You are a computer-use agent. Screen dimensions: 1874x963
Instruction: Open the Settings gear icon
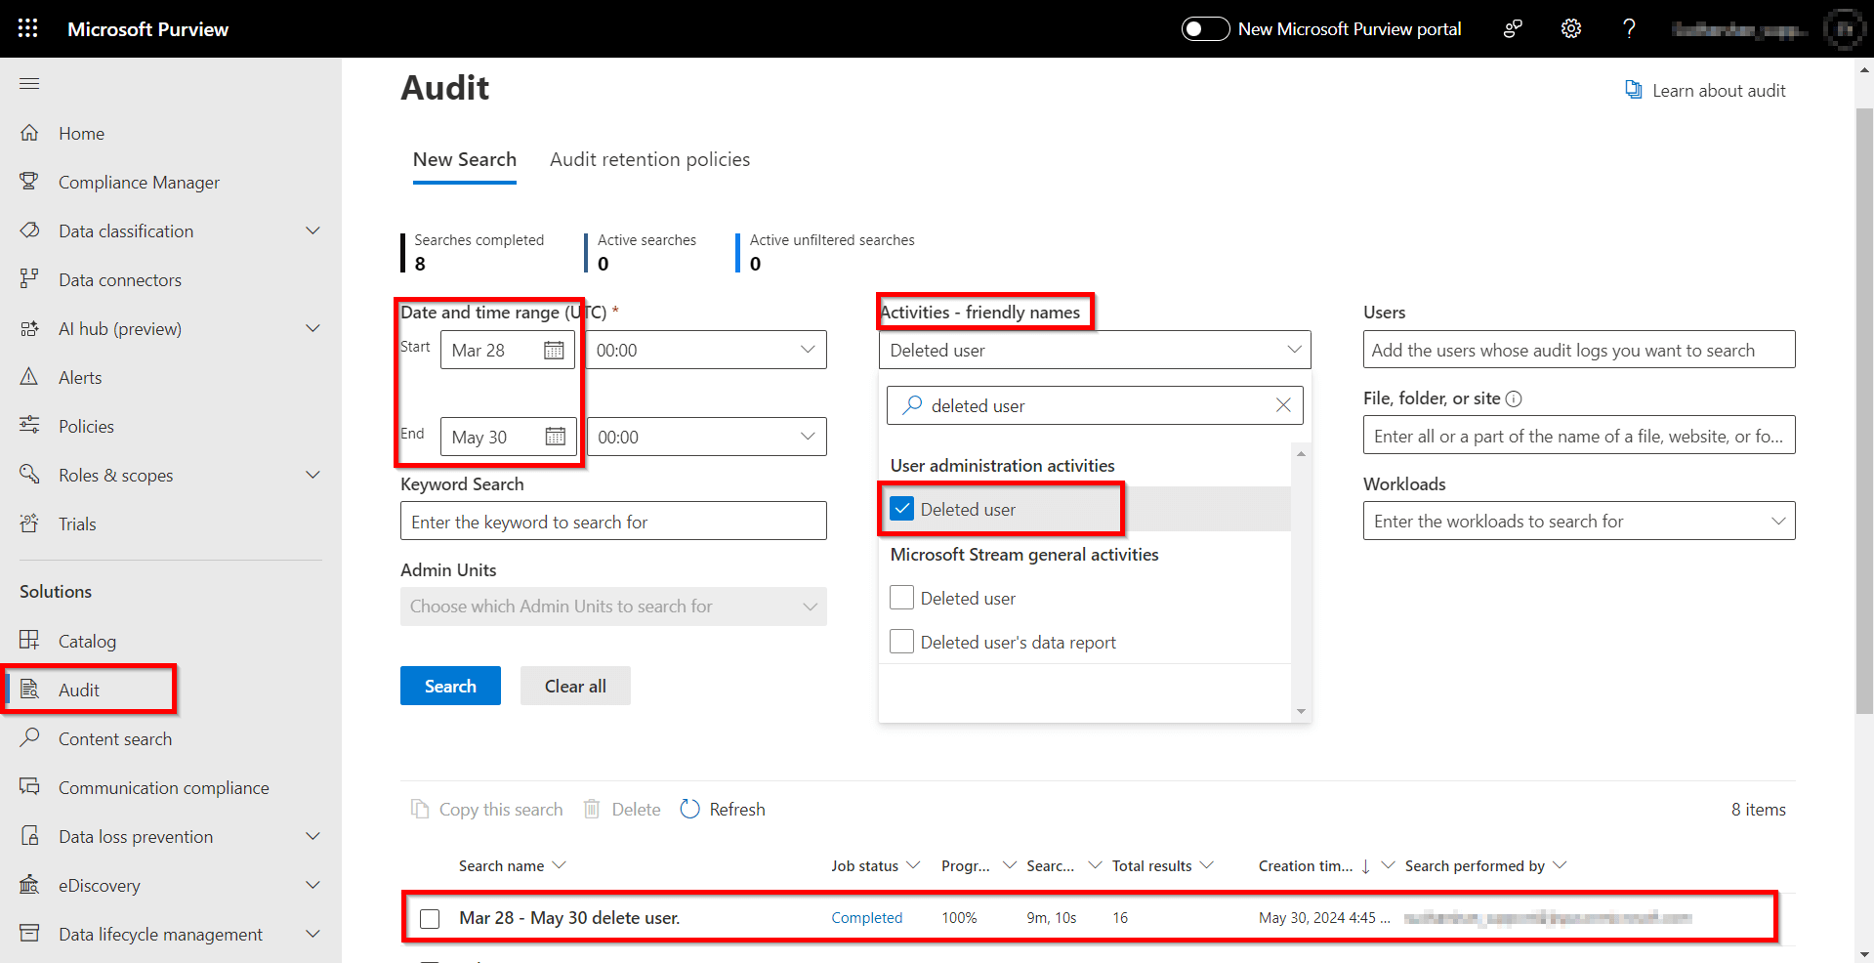click(x=1571, y=28)
